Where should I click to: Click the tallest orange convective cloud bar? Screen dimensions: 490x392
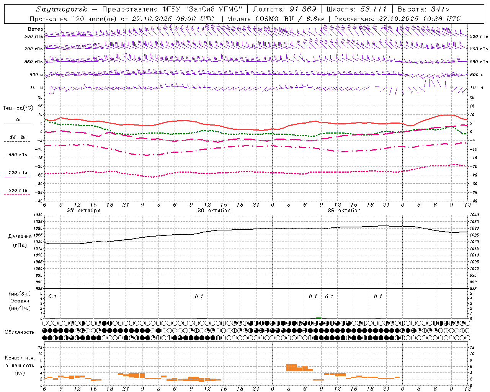pyautogui.click(x=291, y=367)
